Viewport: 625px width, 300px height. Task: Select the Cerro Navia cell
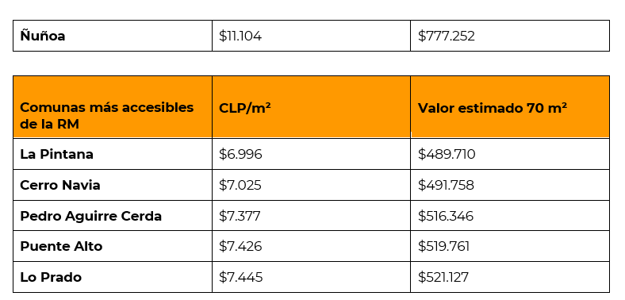(x=113, y=185)
